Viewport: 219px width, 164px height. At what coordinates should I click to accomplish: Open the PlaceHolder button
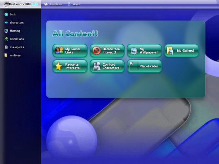coord(144,66)
